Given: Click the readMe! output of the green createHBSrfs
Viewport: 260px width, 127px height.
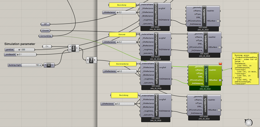Looking at the screenshot, I should click(212, 70).
